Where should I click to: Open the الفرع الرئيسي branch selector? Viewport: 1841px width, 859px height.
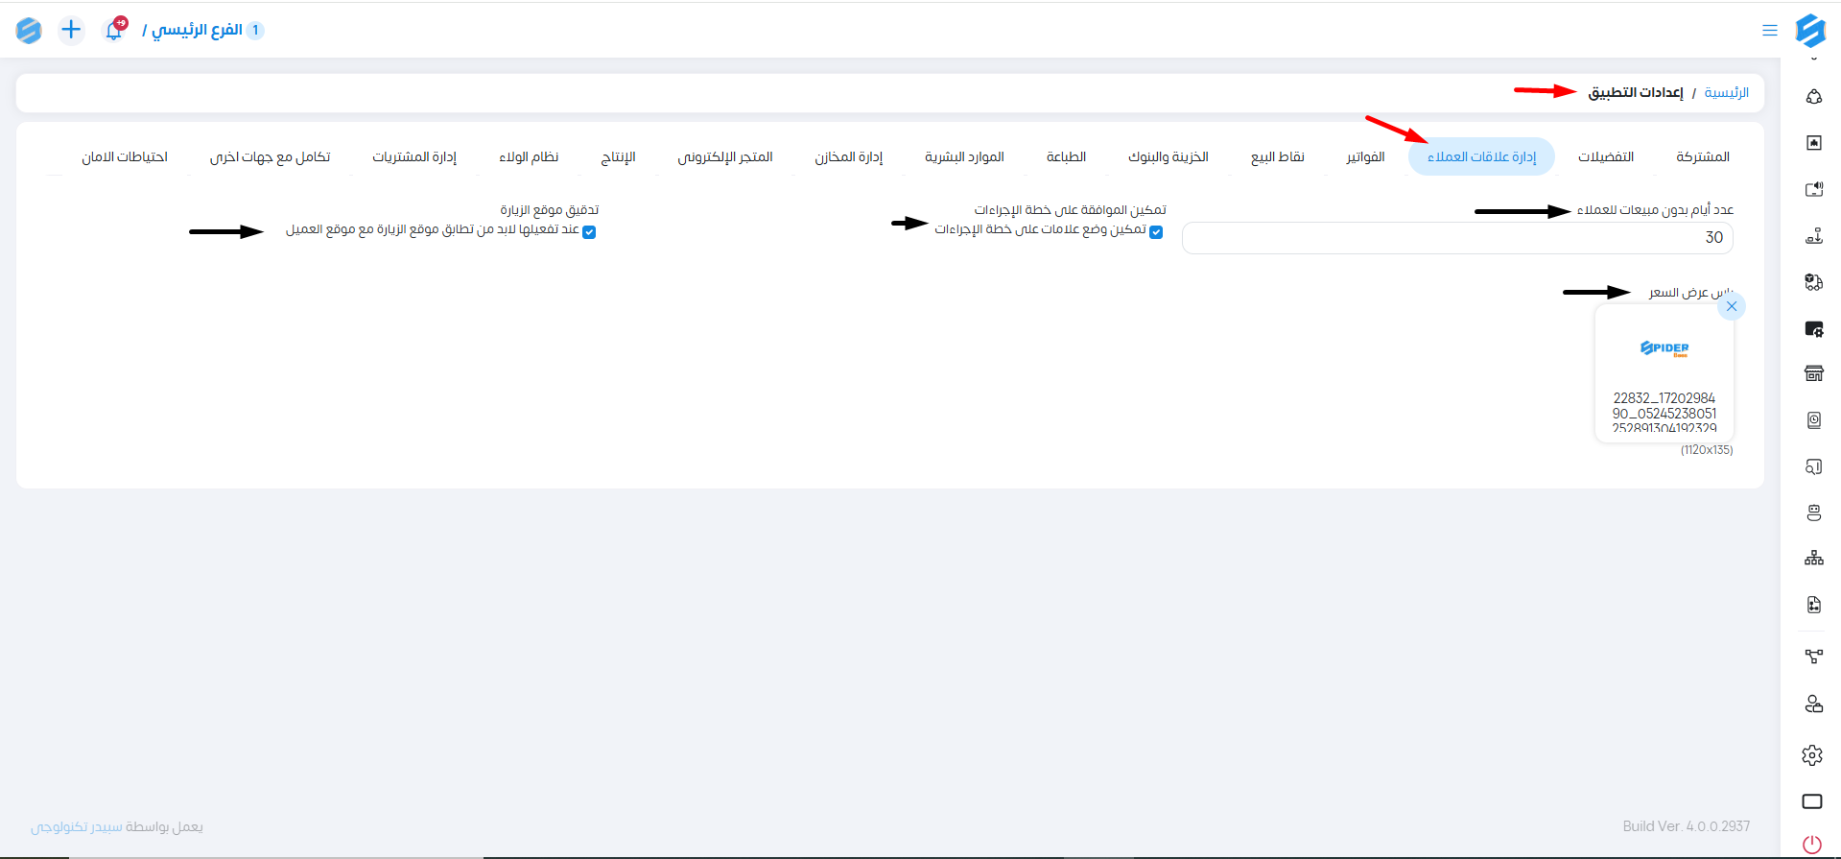(197, 30)
